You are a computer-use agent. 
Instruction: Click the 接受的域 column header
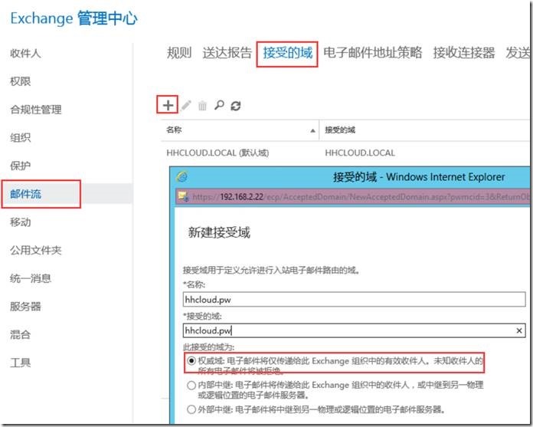[x=340, y=130]
